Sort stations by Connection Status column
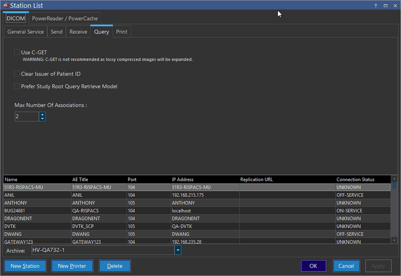 click(x=355, y=179)
